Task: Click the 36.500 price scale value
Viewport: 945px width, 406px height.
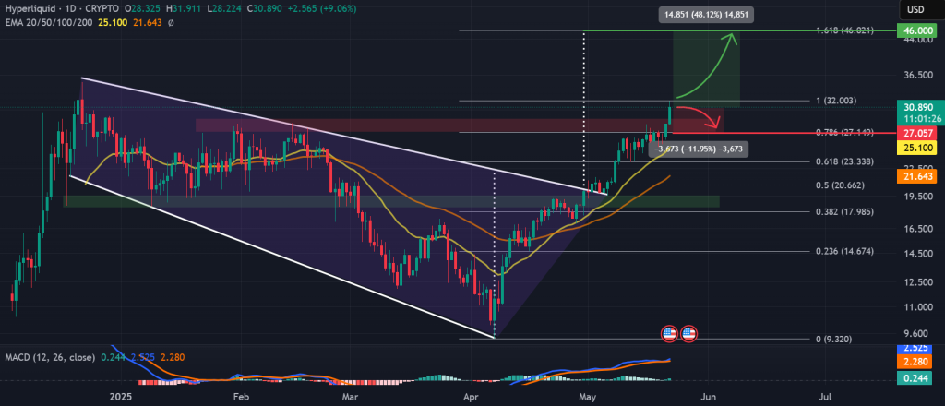Action: click(x=916, y=76)
